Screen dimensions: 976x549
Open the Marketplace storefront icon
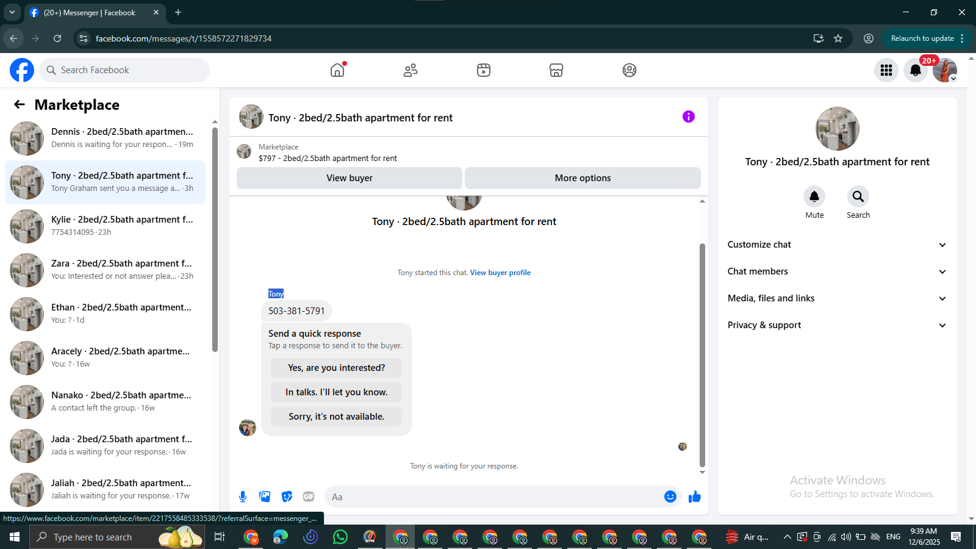coord(556,70)
